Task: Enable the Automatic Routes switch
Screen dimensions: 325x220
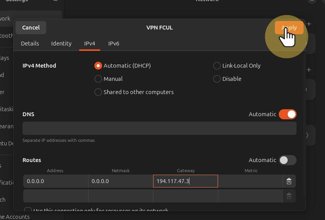Action: (287, 160)
